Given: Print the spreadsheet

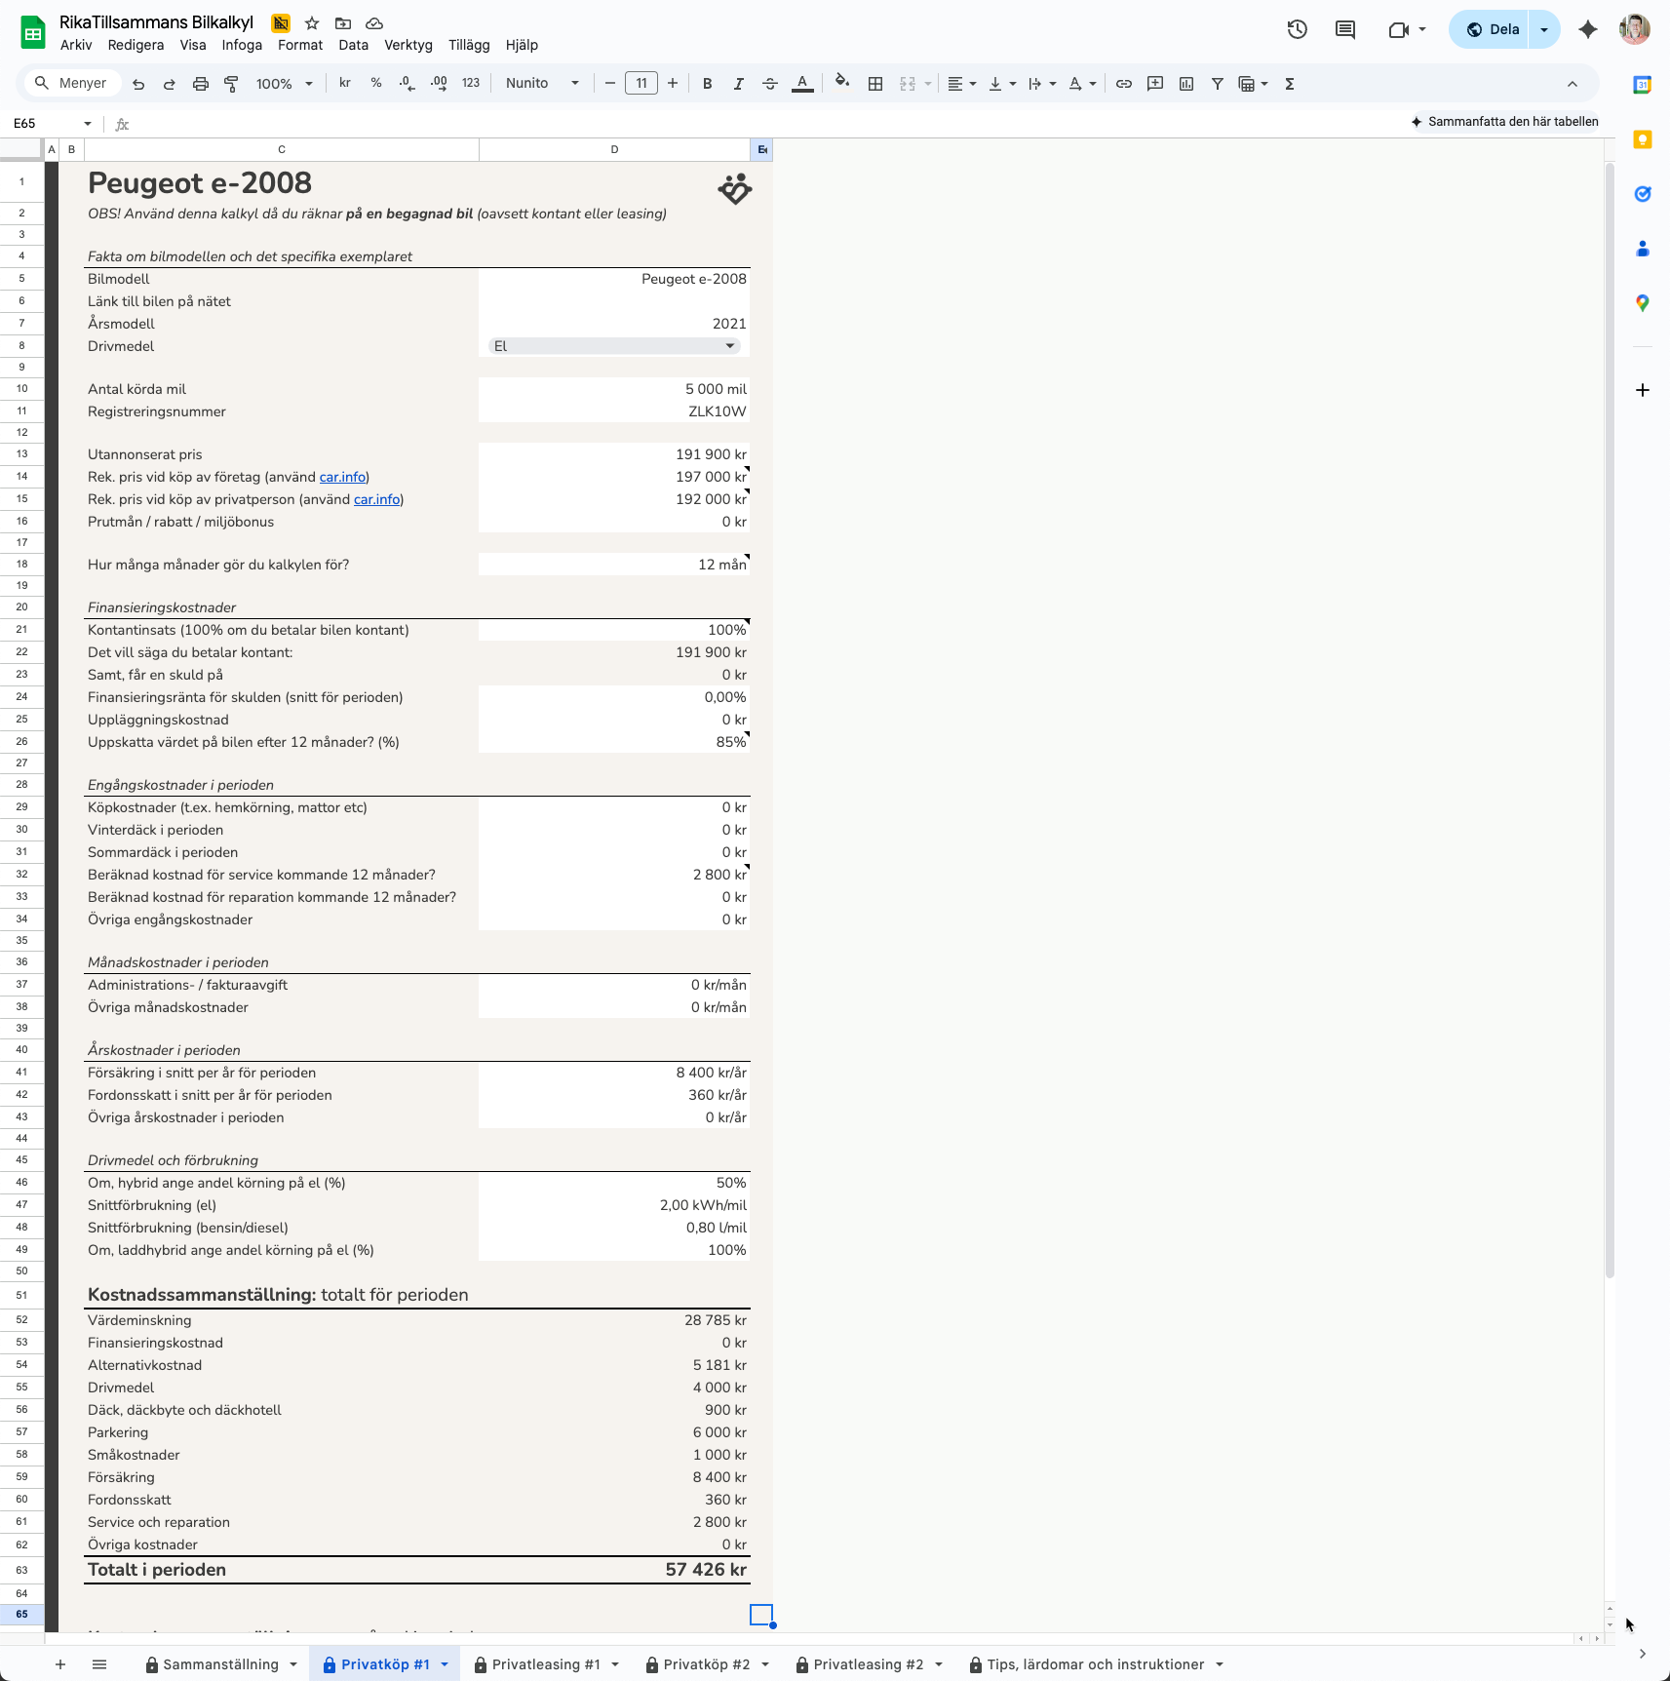Looking at the screenshot, I should pos(201,84).
